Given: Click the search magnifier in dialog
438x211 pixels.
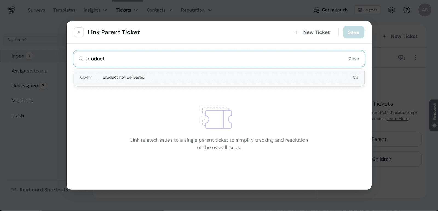Looking at the screenshot, I should [x=81, y=59].
